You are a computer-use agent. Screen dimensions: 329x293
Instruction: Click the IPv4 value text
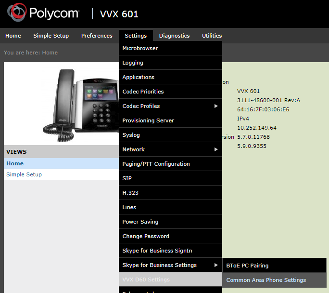(x=243, y=119)
